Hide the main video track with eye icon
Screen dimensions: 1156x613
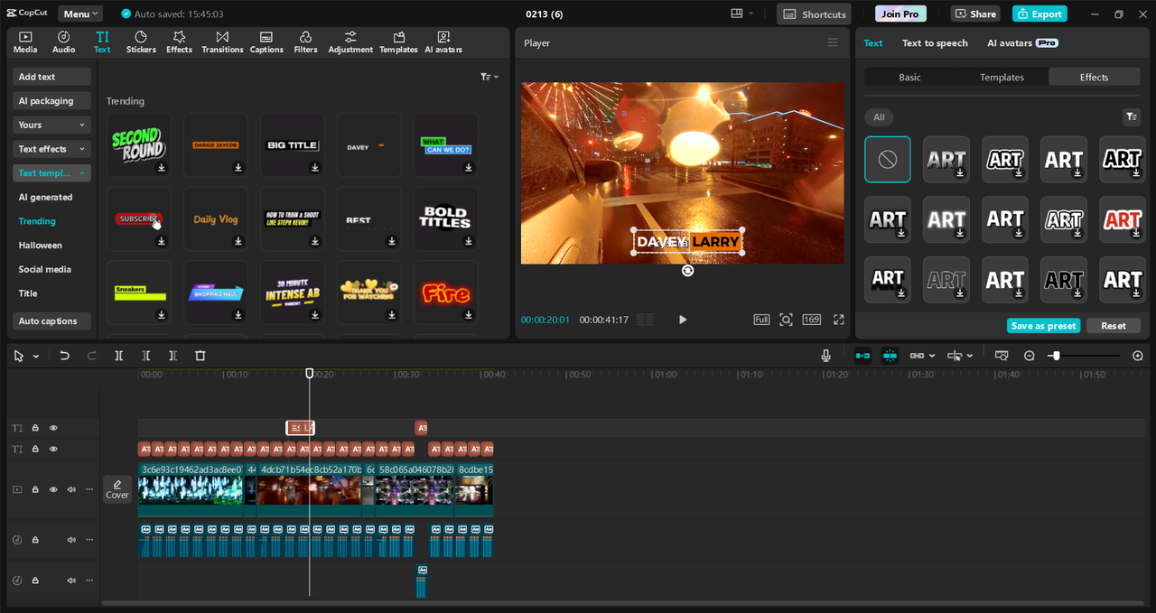tap(53, 489)
